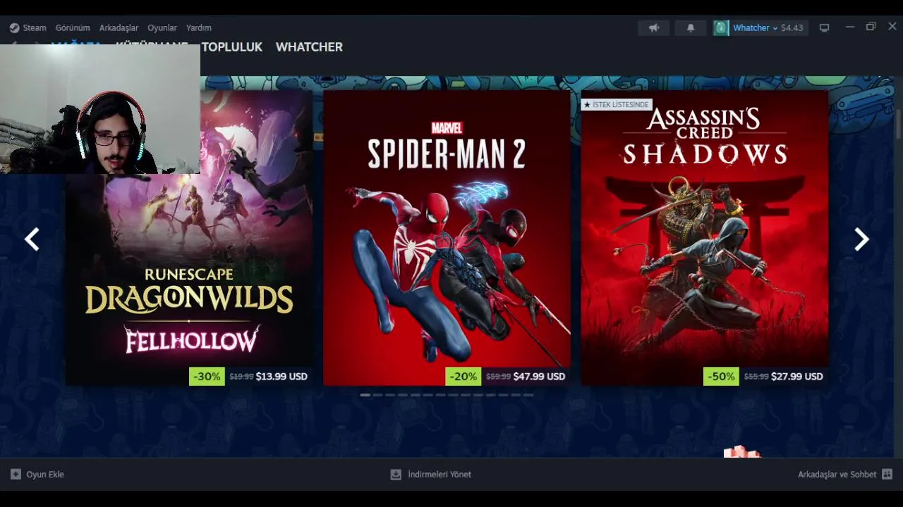Select the first carousel page indicator
903x507 pixels.
click(x=365, y=395)
